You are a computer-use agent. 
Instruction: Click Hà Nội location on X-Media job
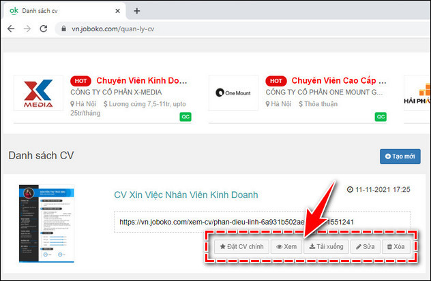83,104
